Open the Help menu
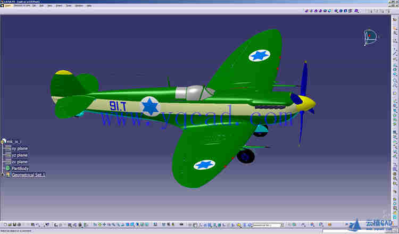This screenshot has height=234, width=399. [x=89, y=6]
